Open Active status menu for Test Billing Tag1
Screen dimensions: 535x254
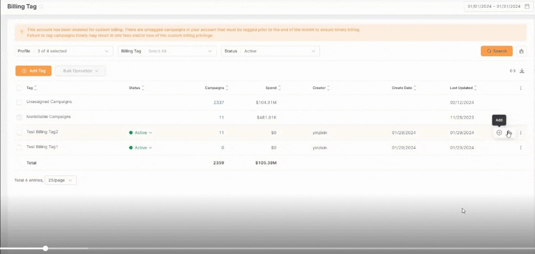[x=141, y=148]
